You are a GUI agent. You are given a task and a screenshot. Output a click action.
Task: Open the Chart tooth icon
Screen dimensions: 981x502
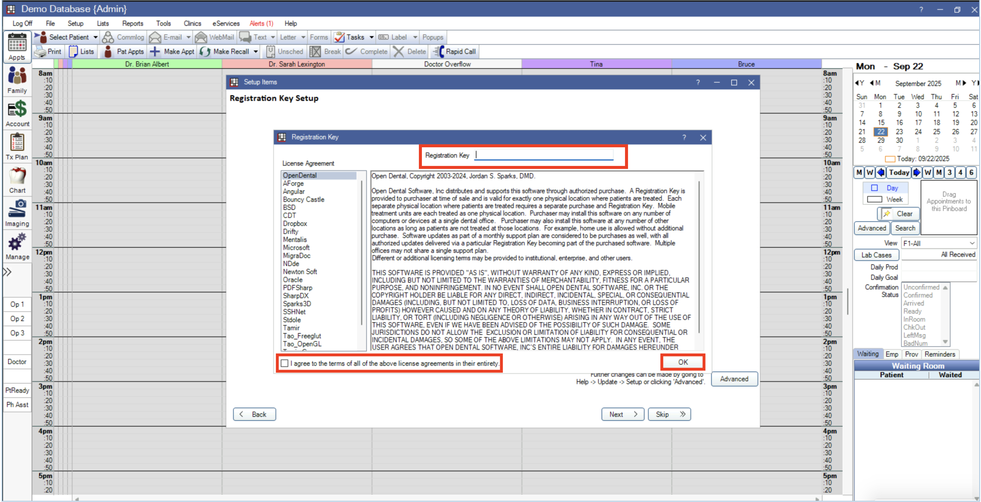point(17,176)
